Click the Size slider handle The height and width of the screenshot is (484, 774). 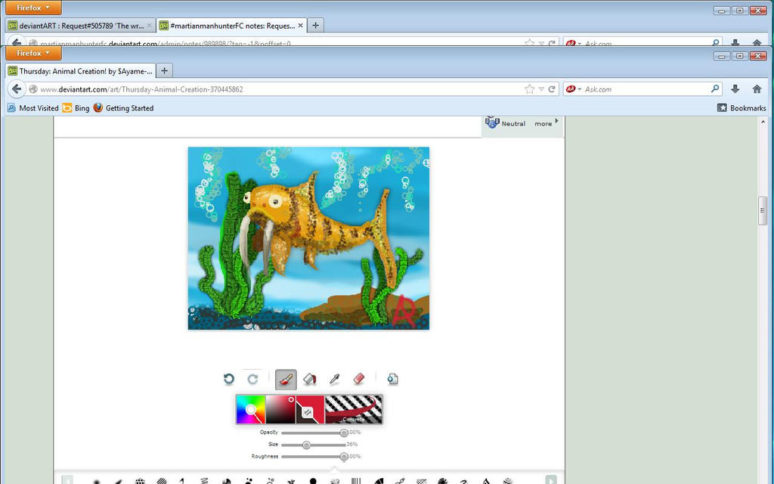point(307,445)
